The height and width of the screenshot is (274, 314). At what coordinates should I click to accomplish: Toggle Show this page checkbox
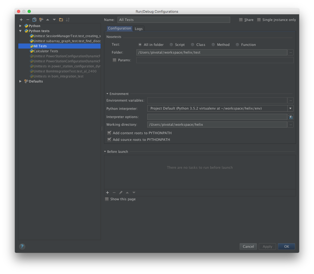coord(107,199)
